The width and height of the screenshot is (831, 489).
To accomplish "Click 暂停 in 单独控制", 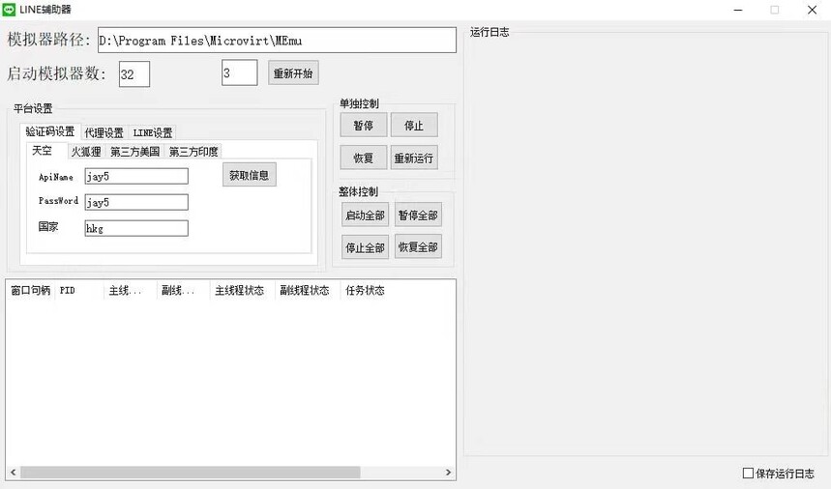I will [364, 126].
